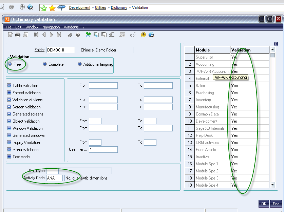This screenshot has width=284, height=212.
Task: Click the OK button
Action: pos(264,204)
